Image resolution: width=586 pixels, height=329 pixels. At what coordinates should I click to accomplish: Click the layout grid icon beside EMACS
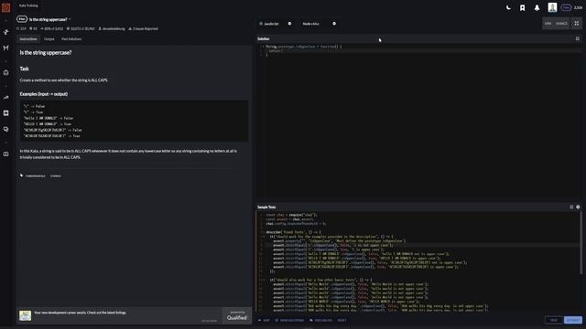[577, 24]
